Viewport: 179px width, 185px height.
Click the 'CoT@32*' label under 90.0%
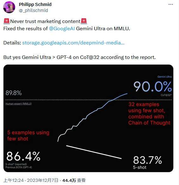pyautogui.click(x=166, y=95)
